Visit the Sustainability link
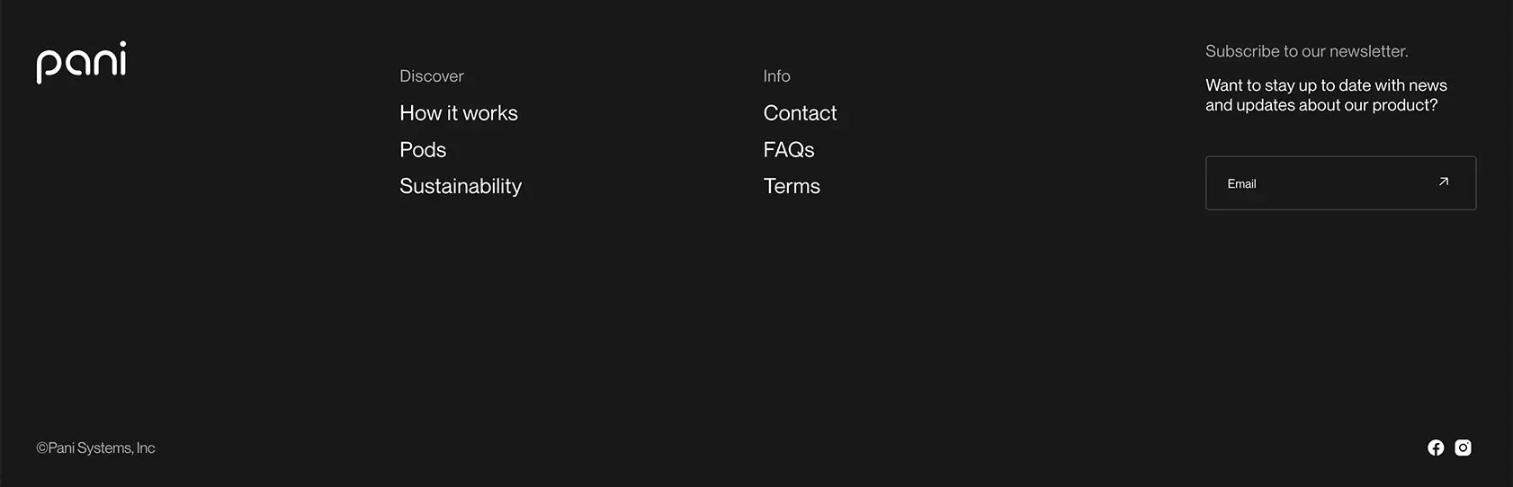Viewport: 1513px width, 487px height. point(461,186)
